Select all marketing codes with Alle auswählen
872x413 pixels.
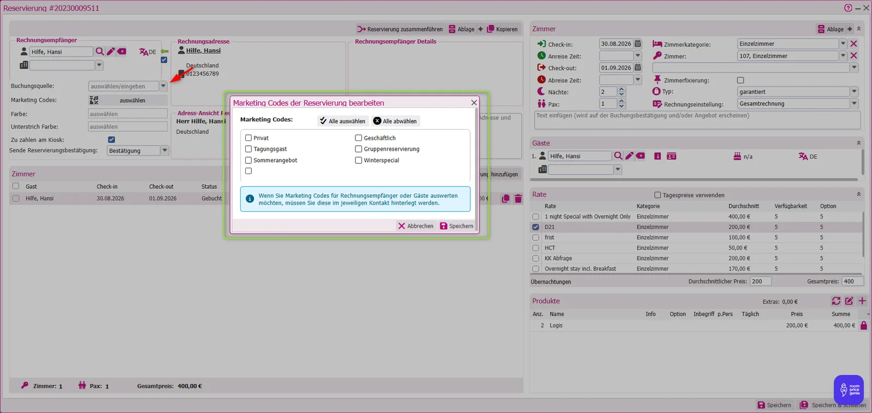[343, 121]
